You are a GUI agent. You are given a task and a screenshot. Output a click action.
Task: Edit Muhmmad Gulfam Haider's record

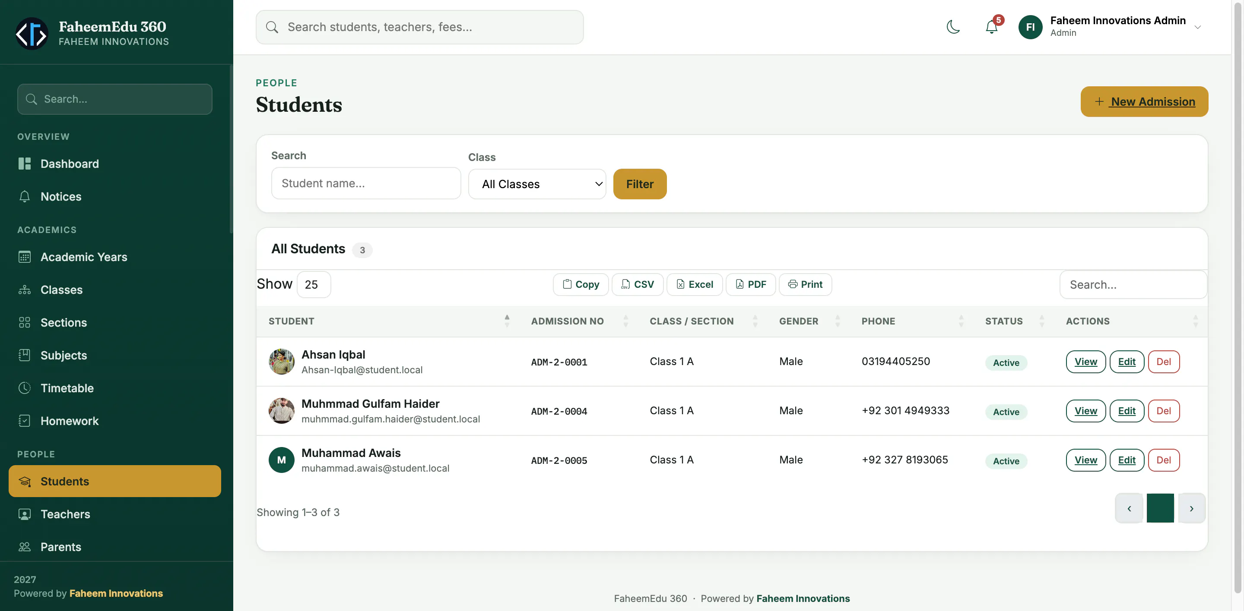[x=1127, y=411]
